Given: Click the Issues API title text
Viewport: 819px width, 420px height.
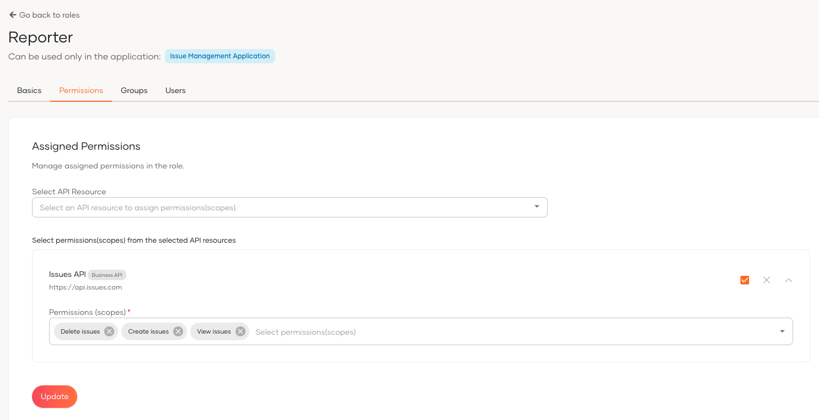Looking at the screenshot, I should [67, 274].
